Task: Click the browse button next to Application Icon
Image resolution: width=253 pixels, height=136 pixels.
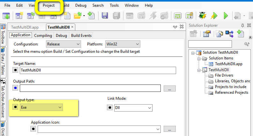Action: [169, 129]
